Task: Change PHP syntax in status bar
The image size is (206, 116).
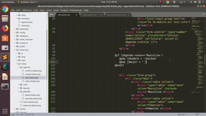Action: (x=197, y=114)
